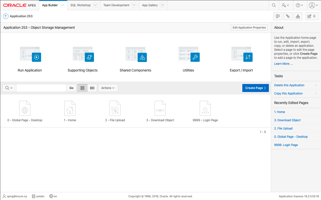
Task: Click the Delete this Application link
Action: (x=289, y=85)
